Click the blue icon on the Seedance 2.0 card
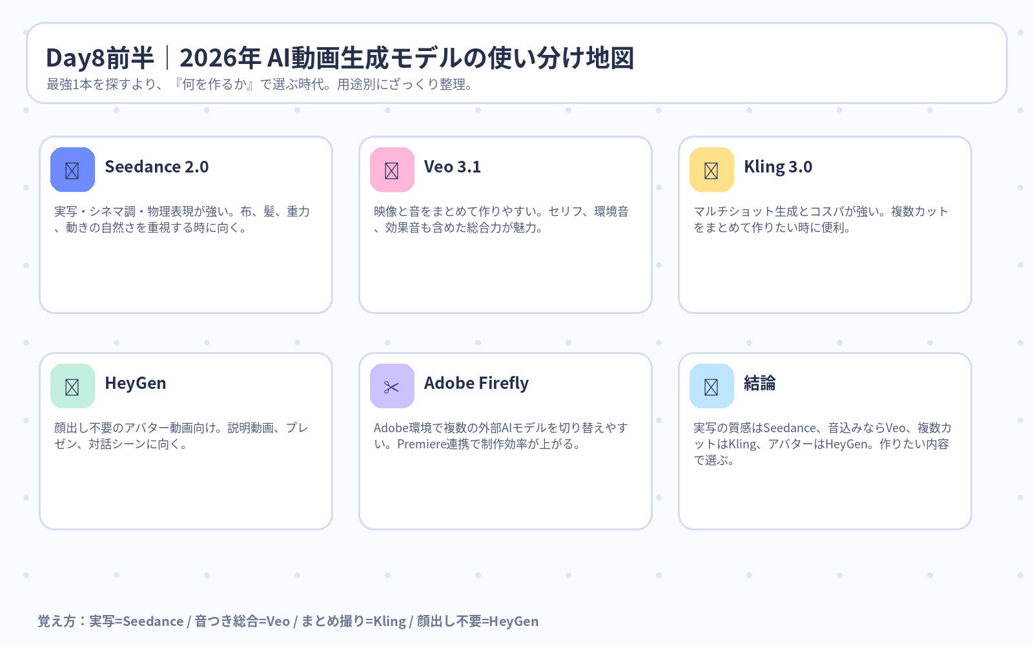Viewport: 1033px width, 646px height. (72, 170)
